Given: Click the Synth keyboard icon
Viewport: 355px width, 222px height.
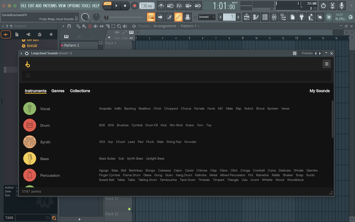Looking at the screenshot, I should tap(29, 142).
